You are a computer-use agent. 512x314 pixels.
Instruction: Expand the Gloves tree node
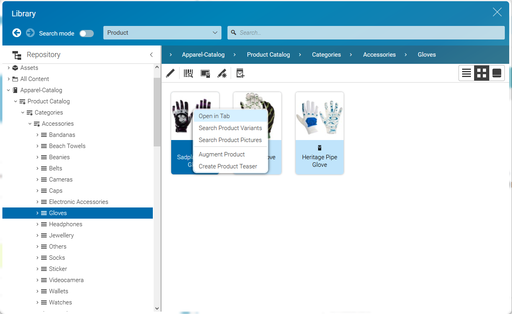37,213
